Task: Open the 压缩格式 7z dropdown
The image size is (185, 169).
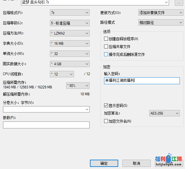Action: pyautogui.click(x=69, y=13)
